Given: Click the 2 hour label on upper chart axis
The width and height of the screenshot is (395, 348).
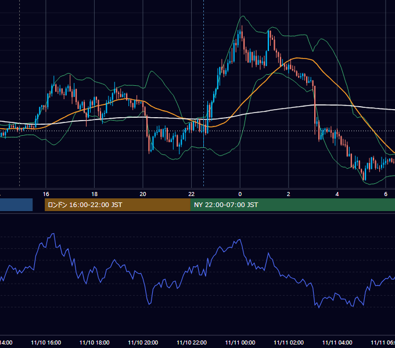Looking at the screenshot, I should tap(289, 194).
